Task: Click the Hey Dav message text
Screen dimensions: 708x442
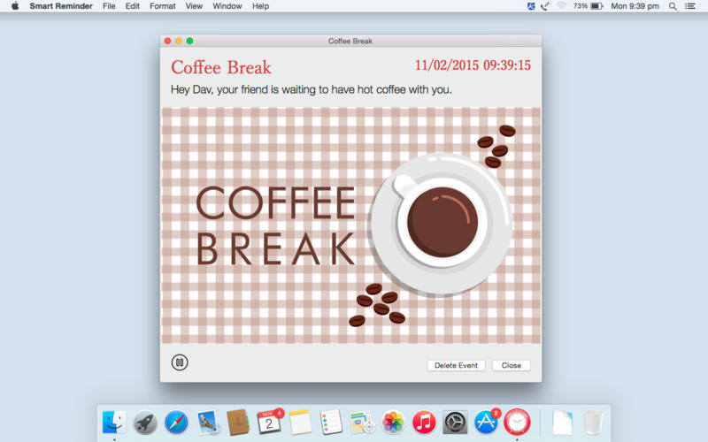Action: point(312,90)
